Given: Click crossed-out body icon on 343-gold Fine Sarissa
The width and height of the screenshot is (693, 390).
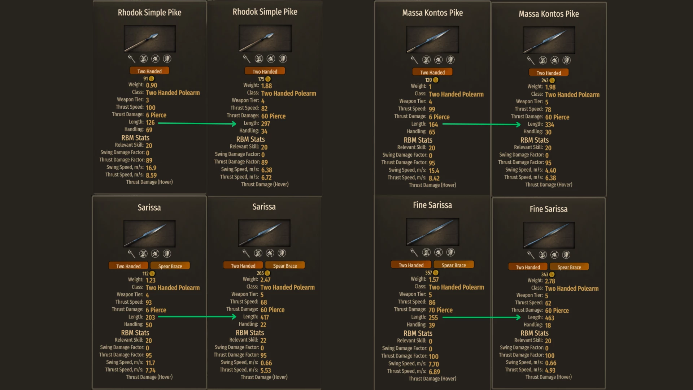Looking at the screenshot, I should click(x=543, y=255).
